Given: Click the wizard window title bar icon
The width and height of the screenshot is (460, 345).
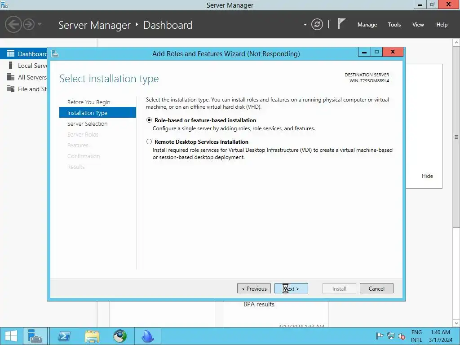Looking at the screenshot, I should click(55, 54).
